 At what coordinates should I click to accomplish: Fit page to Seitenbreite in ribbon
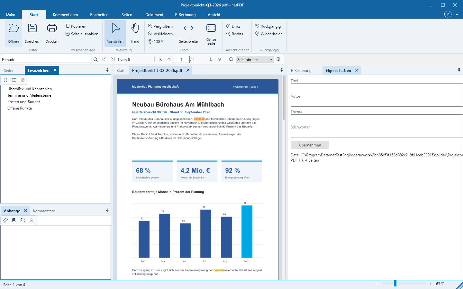click(x=188, y=33)
